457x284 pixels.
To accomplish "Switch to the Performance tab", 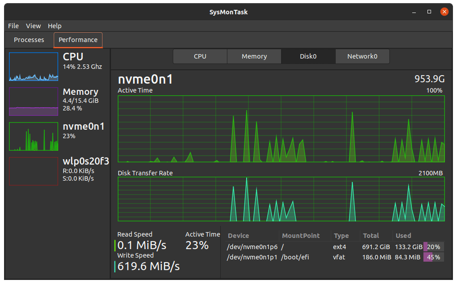I will pyautogui.click(x=77, y=40).
